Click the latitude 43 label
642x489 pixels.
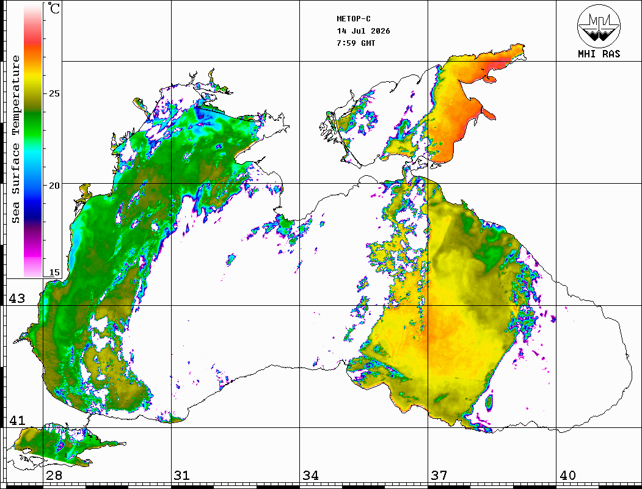(x=17, y=299)
